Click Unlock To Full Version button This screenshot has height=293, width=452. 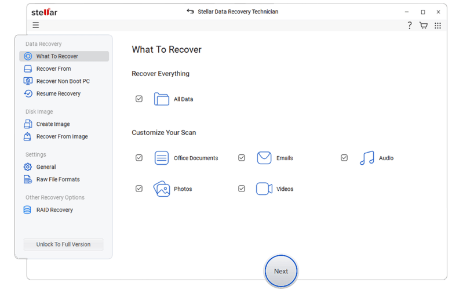click(x=63, y=244)
